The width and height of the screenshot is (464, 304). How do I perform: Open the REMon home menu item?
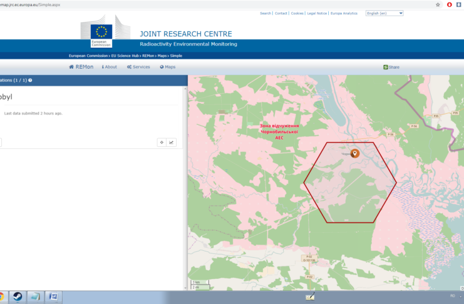point(81,67)
